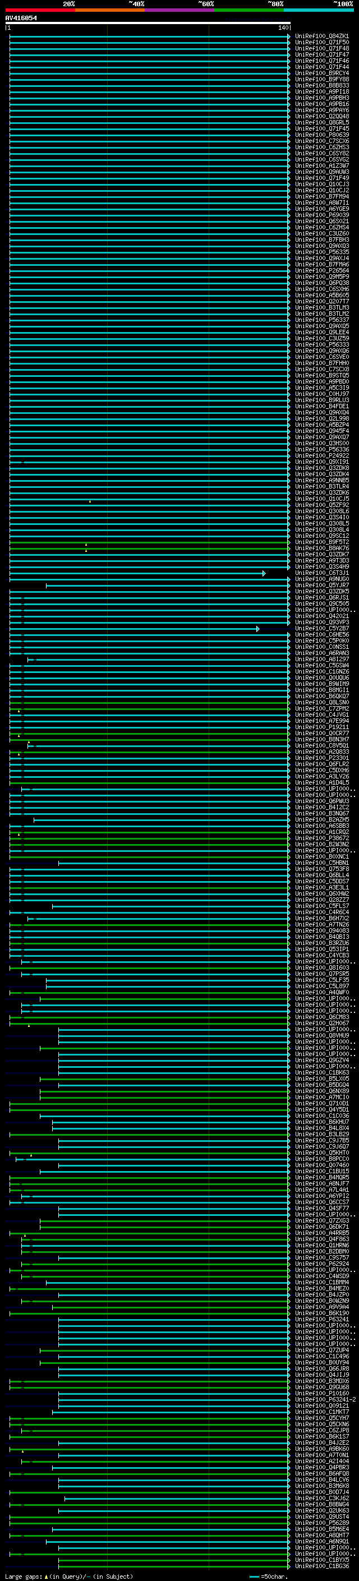359x1581 pixels.
Task: Click the green UniRef100_B8AK76 alignment bar
Action: pos(184,548)
